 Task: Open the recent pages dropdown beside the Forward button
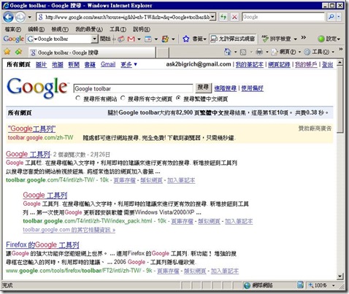click(30, 18)
